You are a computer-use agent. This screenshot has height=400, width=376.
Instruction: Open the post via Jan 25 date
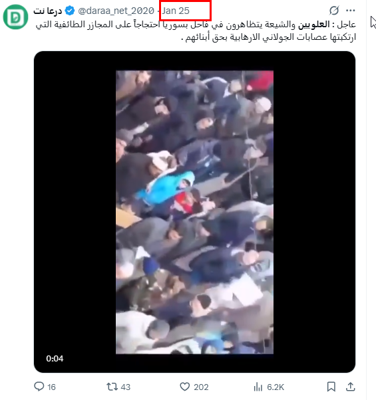176,11
